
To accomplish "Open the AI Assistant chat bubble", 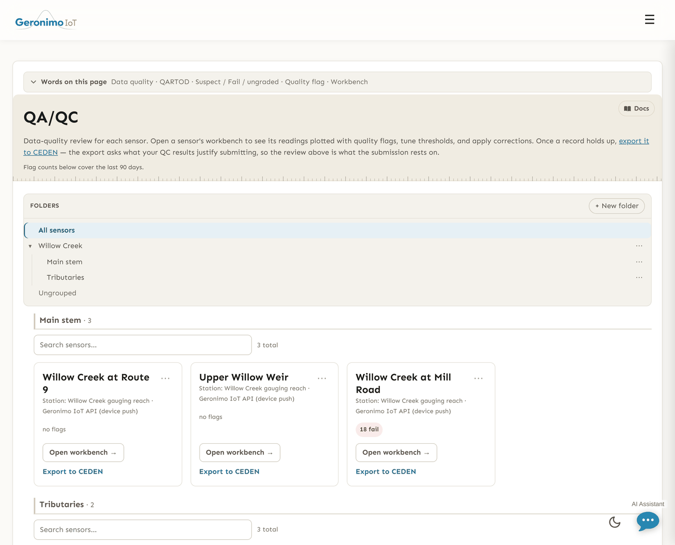I will click(x=648, y=521).
